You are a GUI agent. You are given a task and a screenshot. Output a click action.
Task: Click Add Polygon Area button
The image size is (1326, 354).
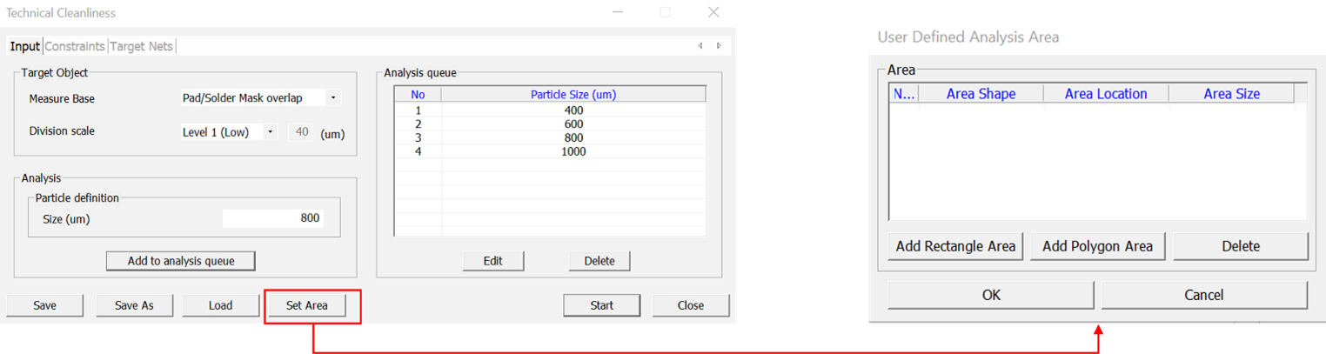(1097, 246)
